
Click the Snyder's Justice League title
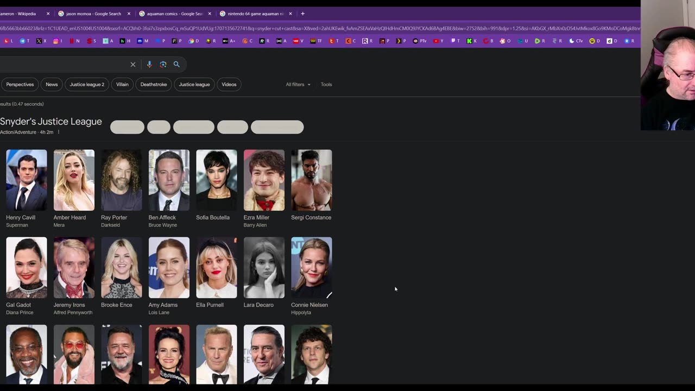click(x=51, y=122)
